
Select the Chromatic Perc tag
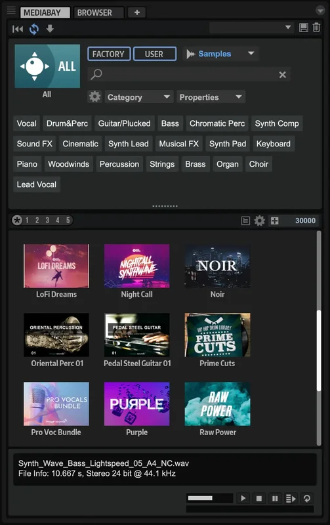[217, 123]
